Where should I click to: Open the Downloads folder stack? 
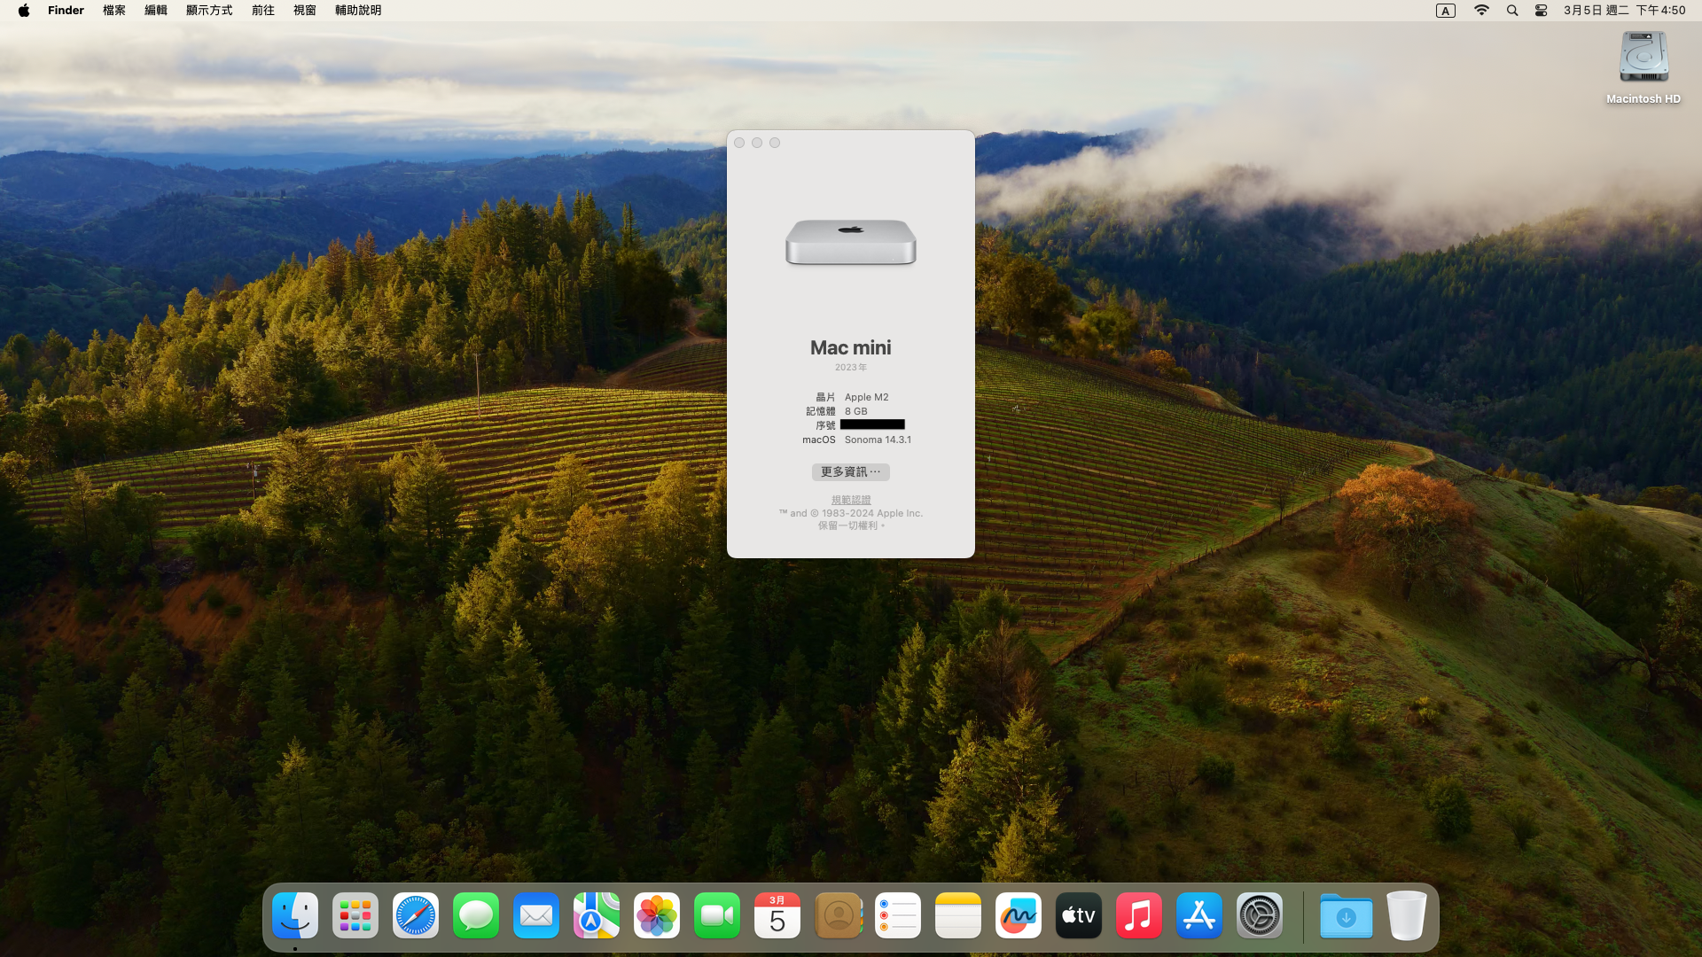(x=1346, y=915)
